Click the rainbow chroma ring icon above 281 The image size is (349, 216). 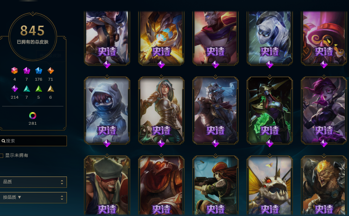33,116
